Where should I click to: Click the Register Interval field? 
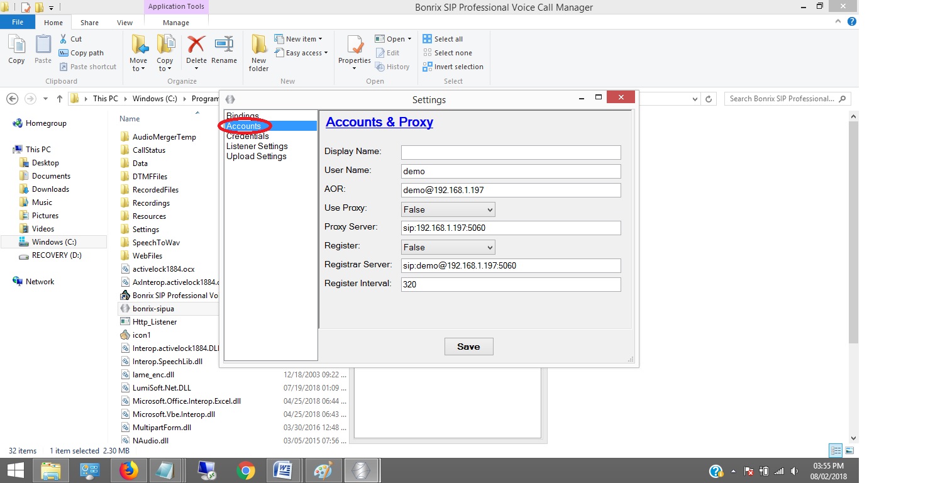(511, 284)
